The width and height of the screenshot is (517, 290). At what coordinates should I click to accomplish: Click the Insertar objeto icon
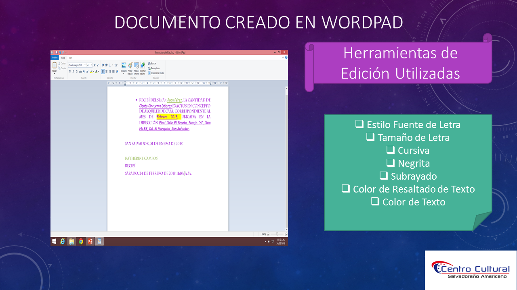click(143, 65)
